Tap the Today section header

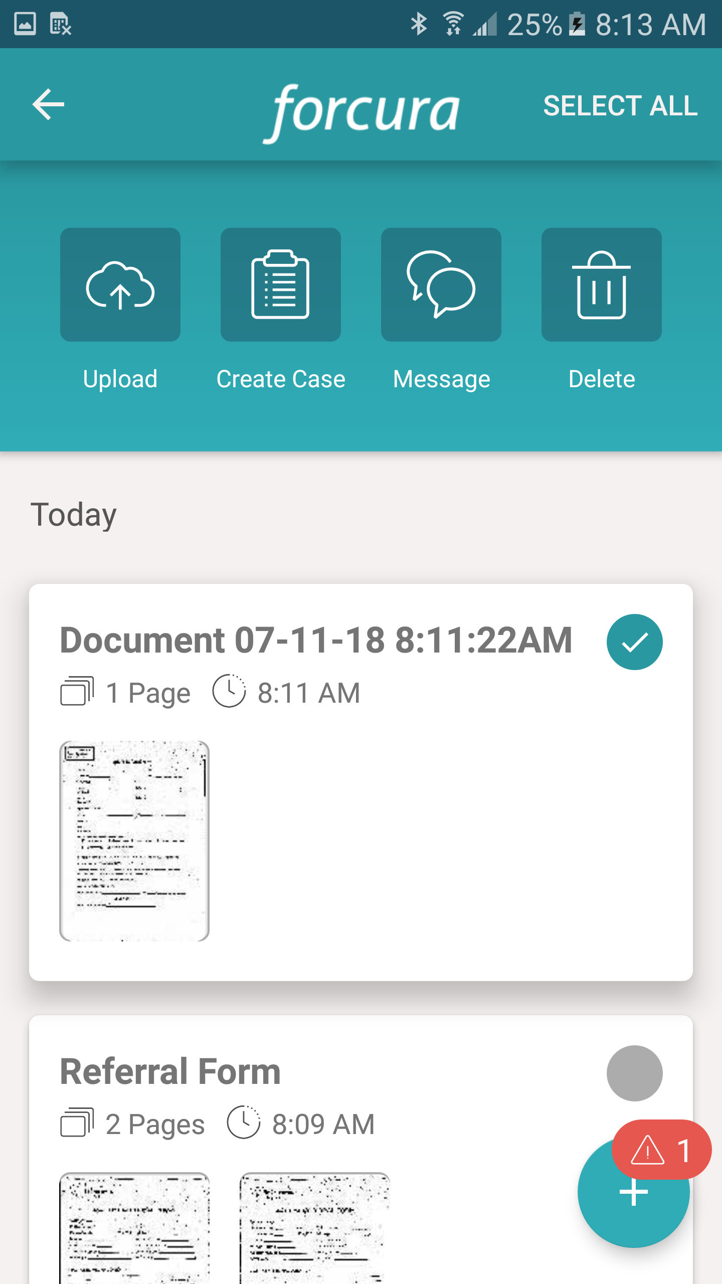point(74,515)
